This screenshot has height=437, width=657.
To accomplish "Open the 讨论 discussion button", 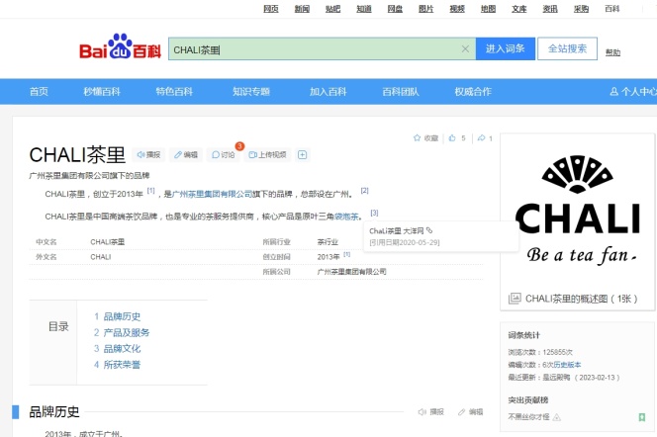I will coord(224,155).
